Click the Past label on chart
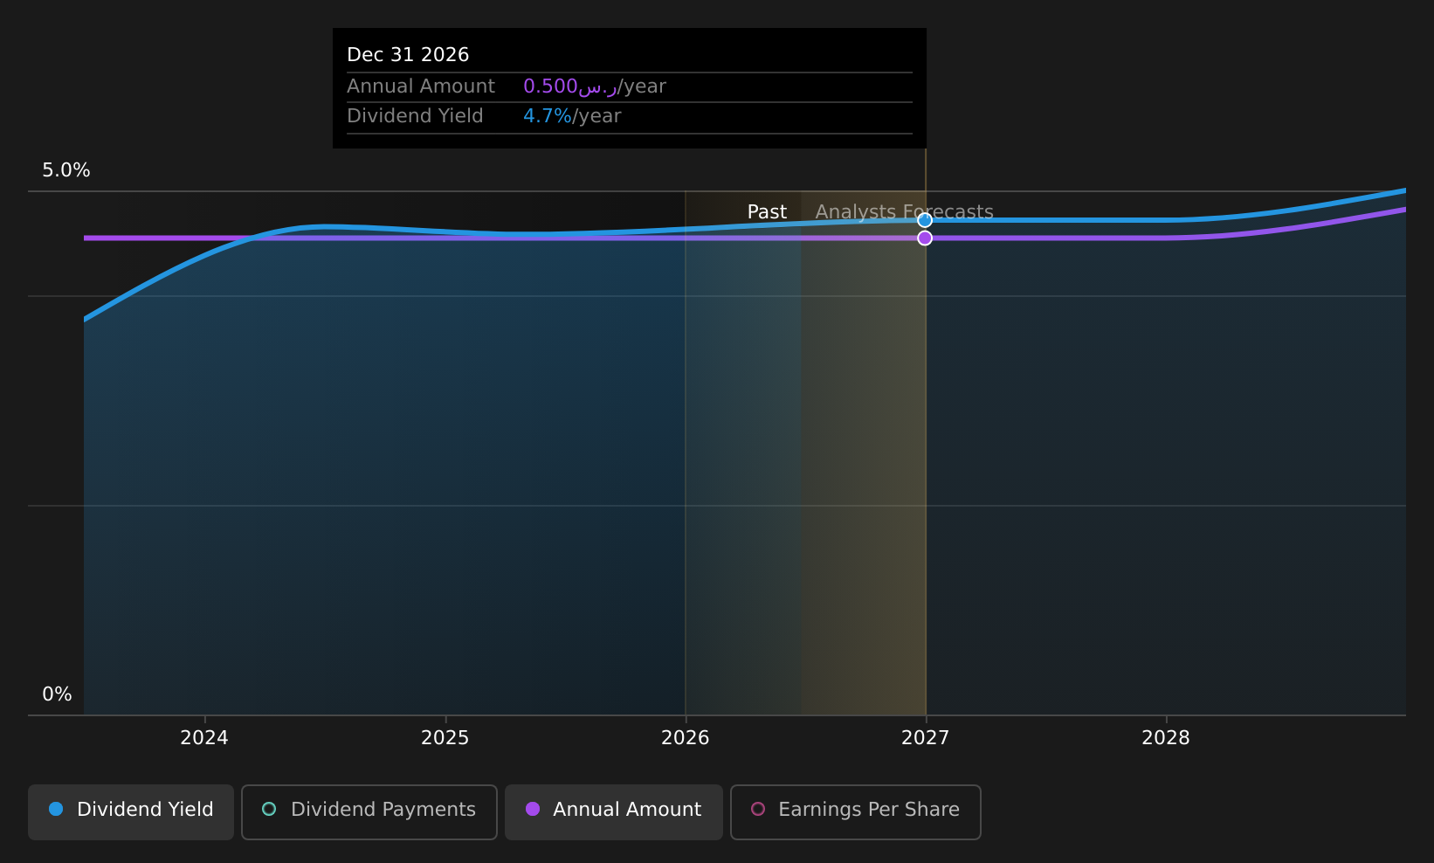The height and width of the screenshot is (863, 1434). pos(767,212)
